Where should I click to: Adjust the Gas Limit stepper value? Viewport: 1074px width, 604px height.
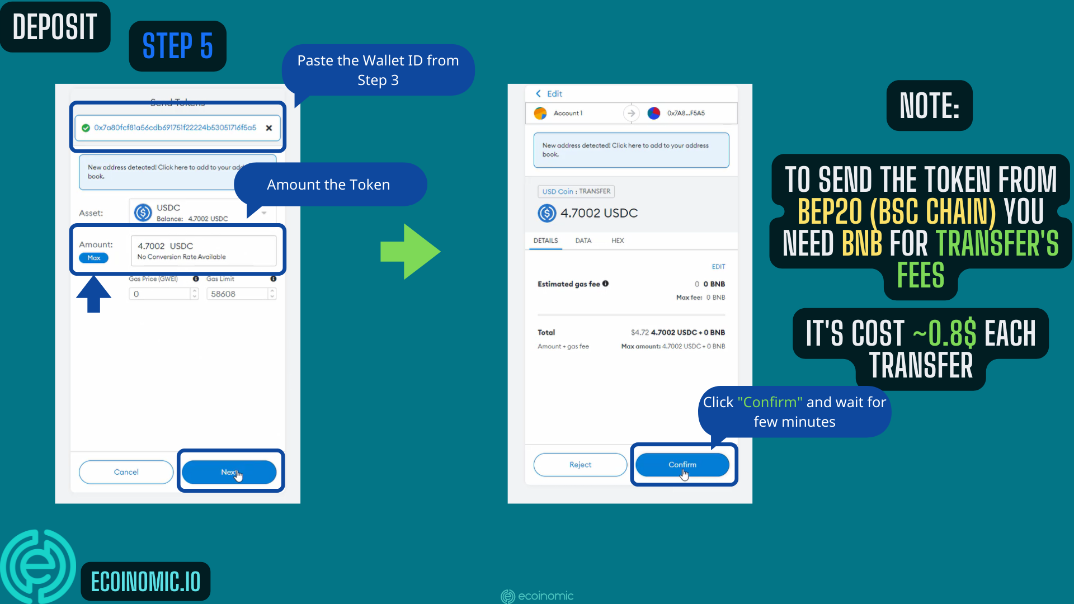point(273,294)
